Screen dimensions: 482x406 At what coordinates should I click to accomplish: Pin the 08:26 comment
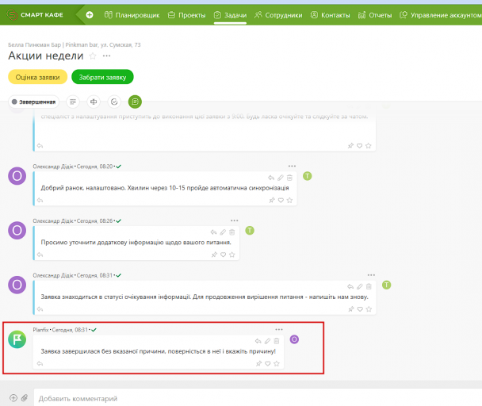coord(214,255)
